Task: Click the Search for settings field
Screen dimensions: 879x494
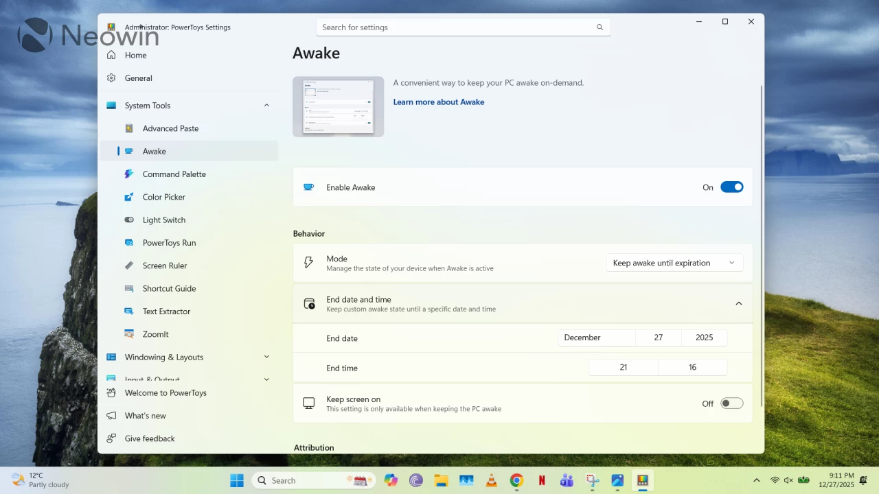Action: point(464,27)
